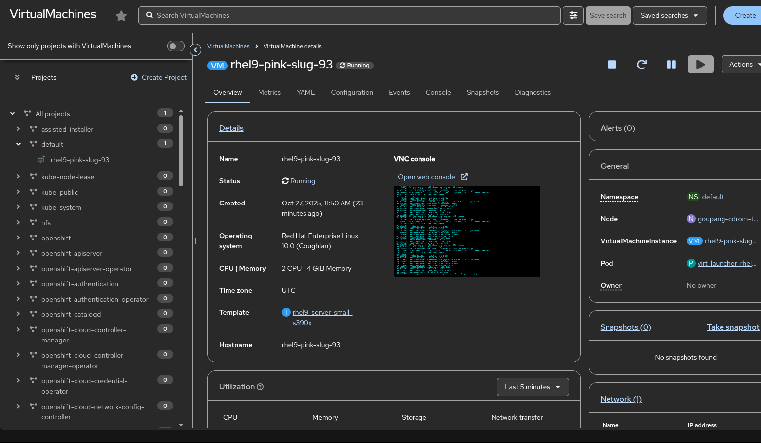The height and width of the screenshot is (443, 761).
Task: Collapse the projects side panel arrow
Action: click(195, 50)
